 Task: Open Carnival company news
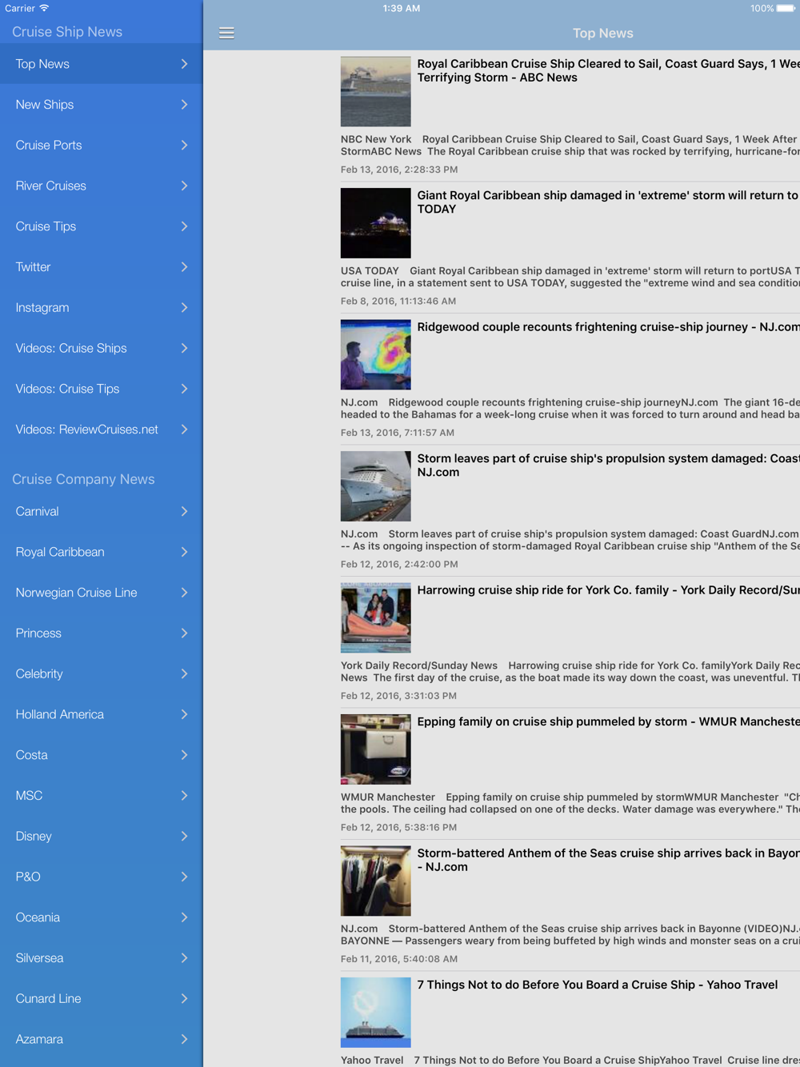point(102,511)
